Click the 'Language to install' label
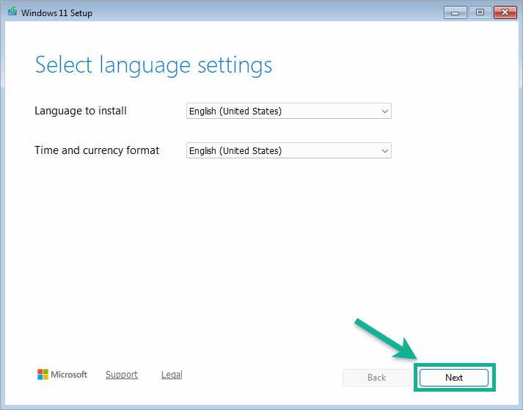 coord(81,111)
